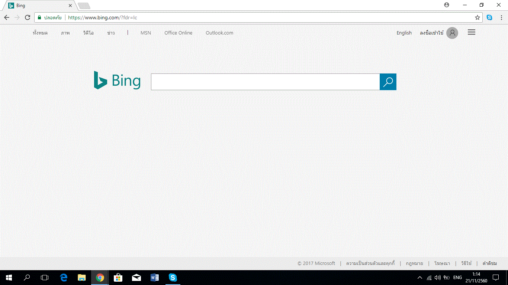
Task: Go to MSN
Action: click(146, 33)
